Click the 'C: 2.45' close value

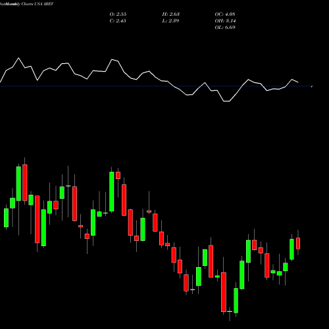point(118,21)
